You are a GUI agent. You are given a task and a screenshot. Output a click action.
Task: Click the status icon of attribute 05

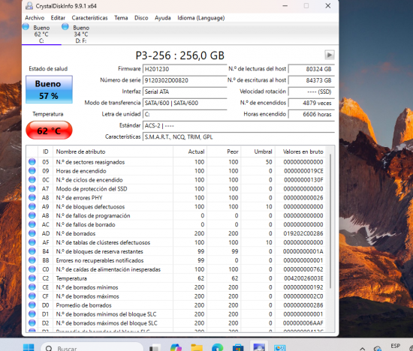coord(32,162)
